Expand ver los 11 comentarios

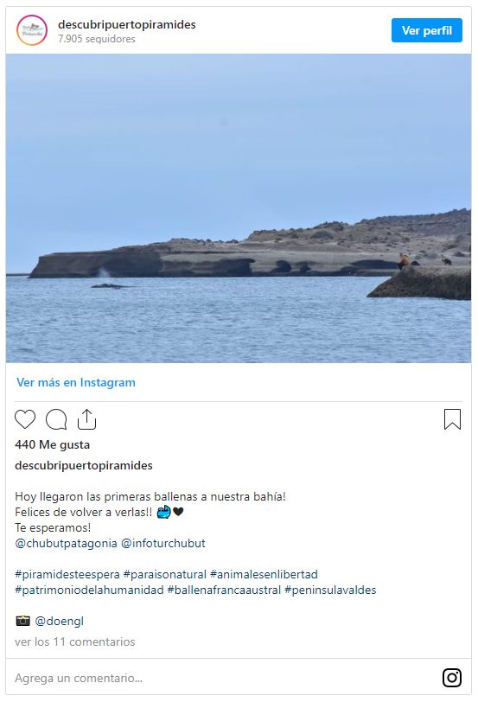(74, 642)
